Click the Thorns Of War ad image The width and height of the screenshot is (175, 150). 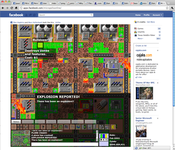(144, 93)
